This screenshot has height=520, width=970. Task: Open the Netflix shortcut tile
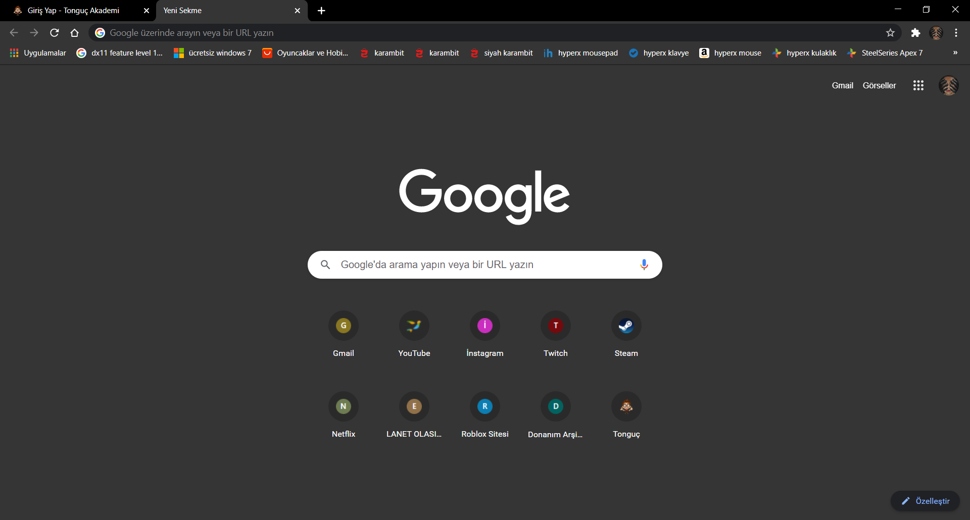(x=344, y=415)
